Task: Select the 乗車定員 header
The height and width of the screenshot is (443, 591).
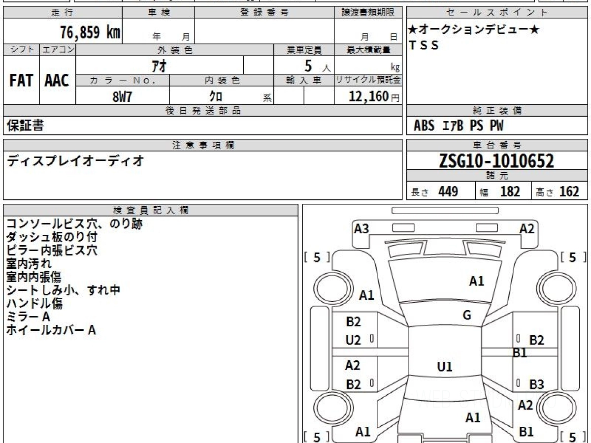Action: tap(304, 50)
